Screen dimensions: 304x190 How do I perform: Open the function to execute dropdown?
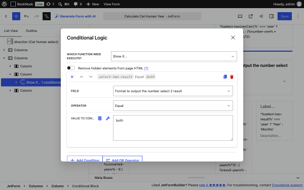[174, 56]
